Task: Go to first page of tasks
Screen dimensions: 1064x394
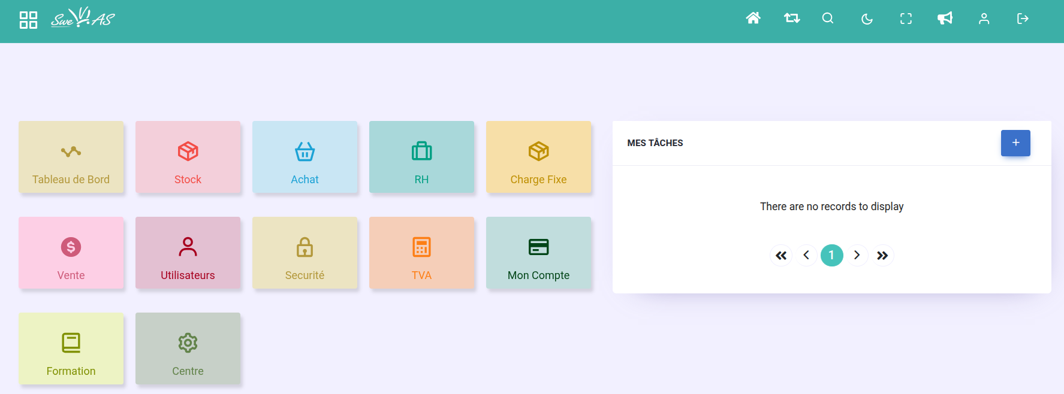Action: (781, 256)
